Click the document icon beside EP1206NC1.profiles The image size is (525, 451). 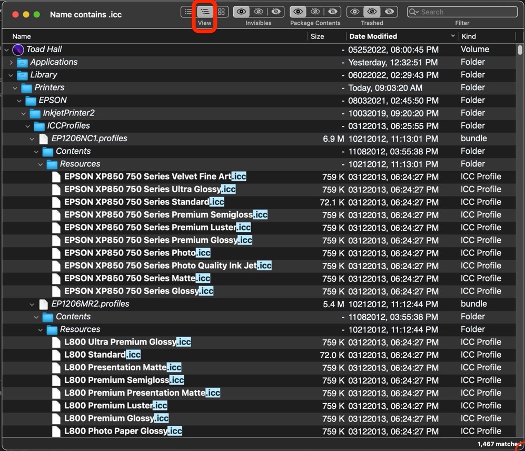43,138
